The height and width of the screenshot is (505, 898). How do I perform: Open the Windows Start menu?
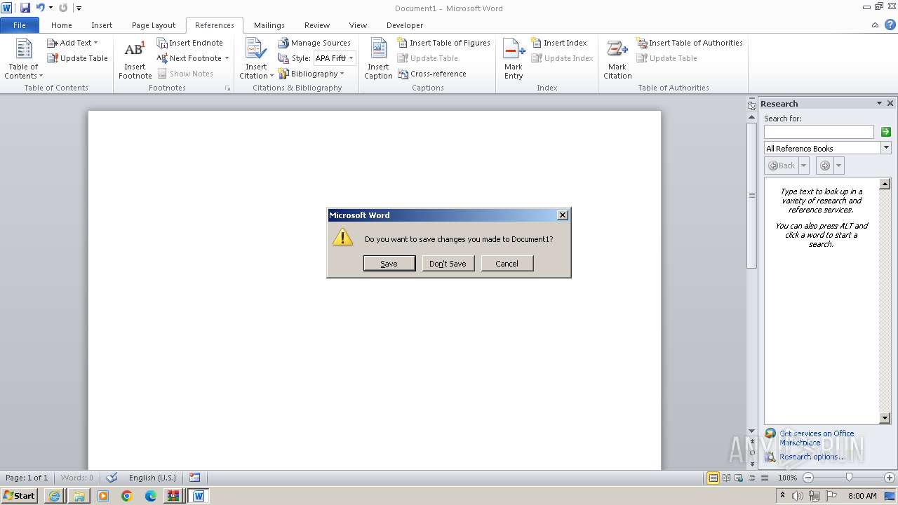coord(20,496)
